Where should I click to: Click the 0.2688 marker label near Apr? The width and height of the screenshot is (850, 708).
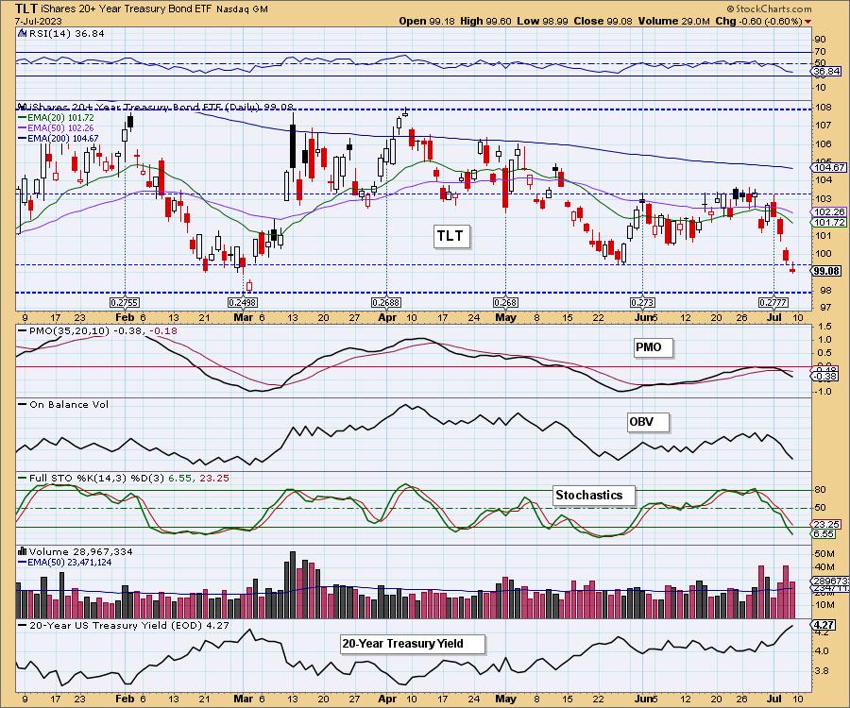click(386, 302)
